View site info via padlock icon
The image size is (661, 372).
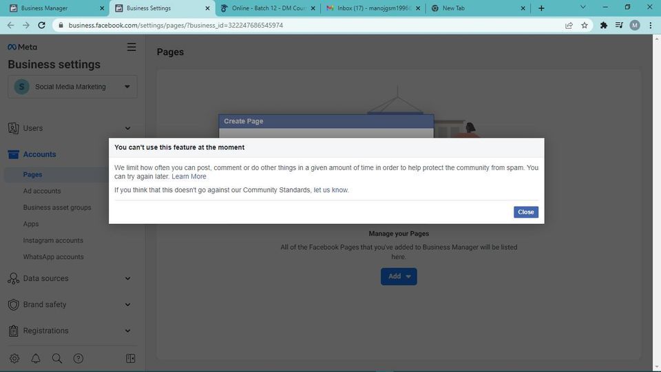click(61, 25)
